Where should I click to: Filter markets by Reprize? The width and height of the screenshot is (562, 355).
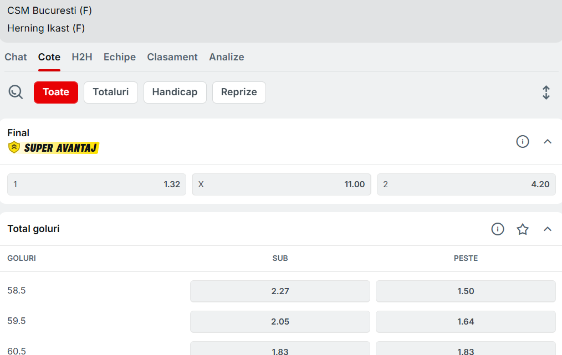click(239, 92)
